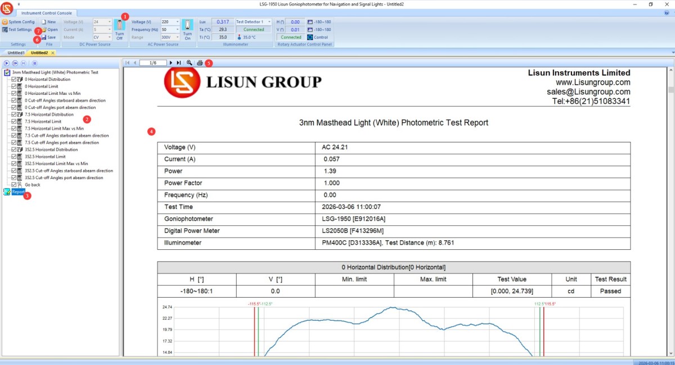Jump to last report page
Image resolution: width=675 pixels, height=365 pixels.
point(179,63)
